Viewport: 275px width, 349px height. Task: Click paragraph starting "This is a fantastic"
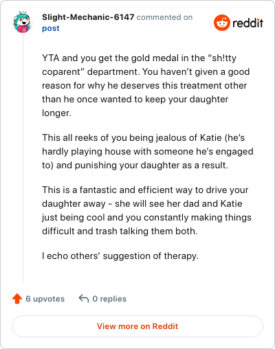[x=146, y=210]
